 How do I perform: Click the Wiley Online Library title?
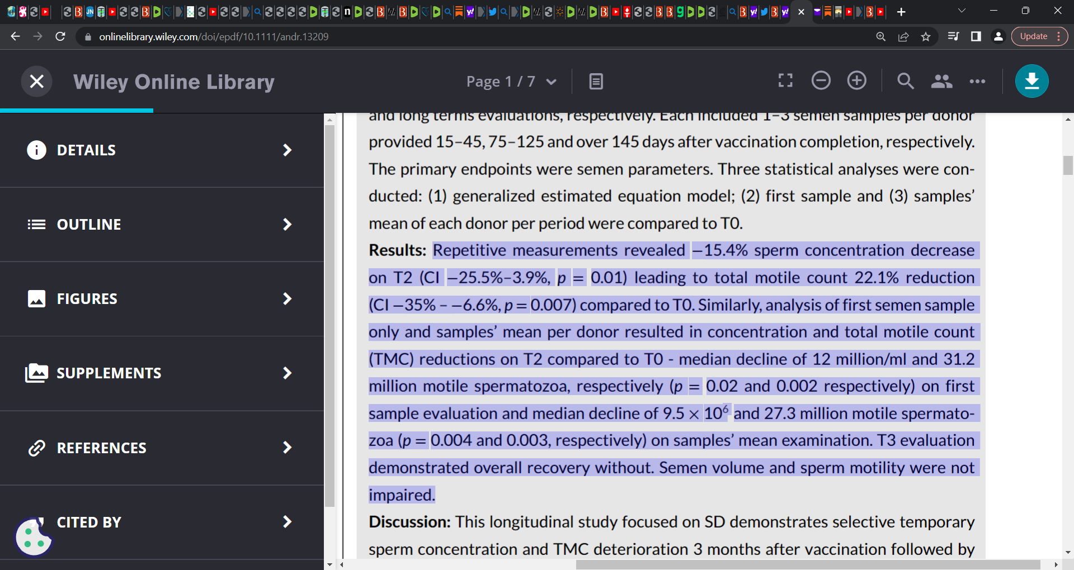tap(174, 82)
